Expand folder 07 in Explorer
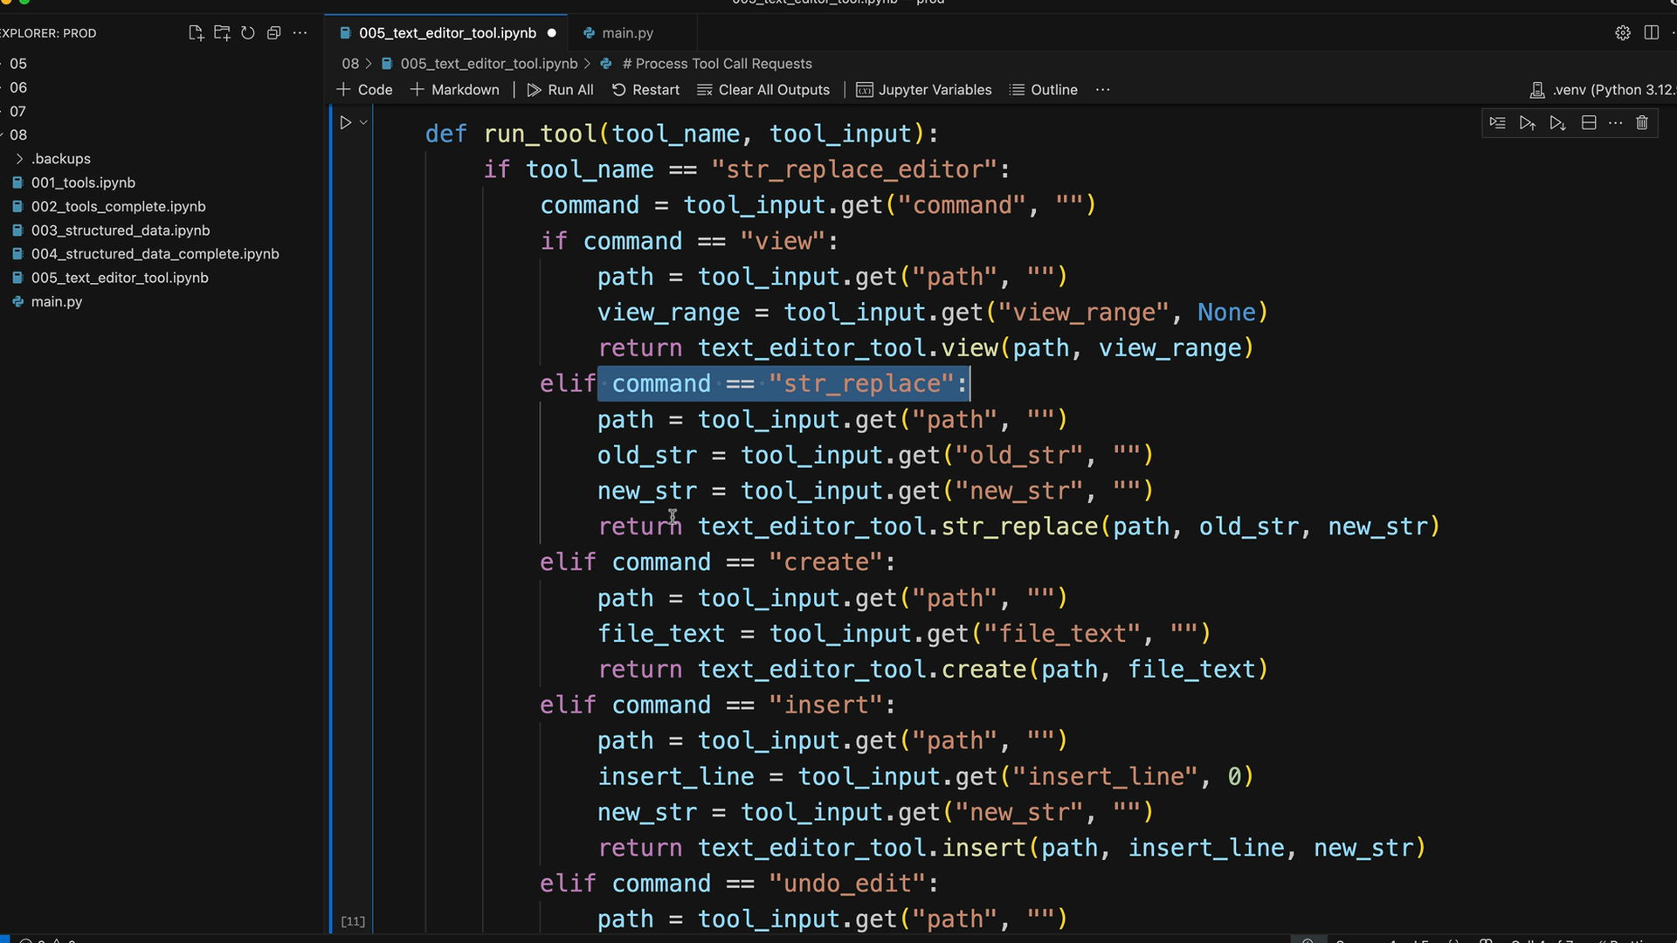1677x943 pixels. 18,111
